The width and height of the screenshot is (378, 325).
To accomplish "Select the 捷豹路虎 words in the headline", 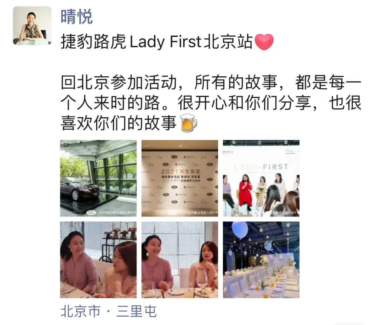I will pyautogui.click(x=93, y=42).
